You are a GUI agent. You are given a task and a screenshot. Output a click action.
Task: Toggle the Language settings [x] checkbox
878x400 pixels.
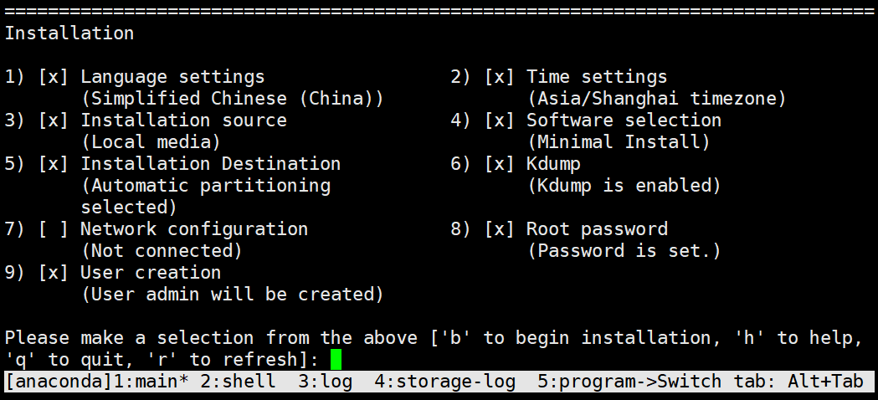[54, 77]
